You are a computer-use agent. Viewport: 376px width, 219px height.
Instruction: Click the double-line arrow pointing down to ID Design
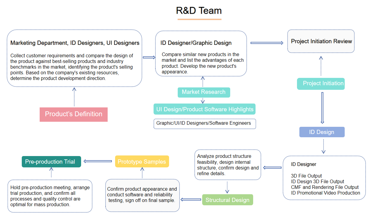[322, 108]
